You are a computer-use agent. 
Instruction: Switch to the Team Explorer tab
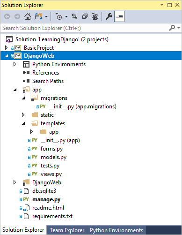(67, 230)
